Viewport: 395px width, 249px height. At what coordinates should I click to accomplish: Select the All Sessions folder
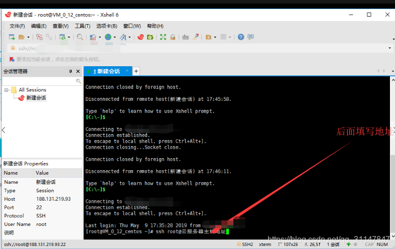(x=33, y=90)
